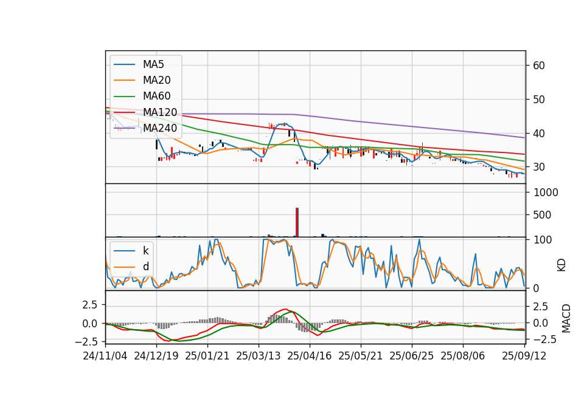Click the left MACD axis value 0.0
Screen dimensions: 584x419
pyautogui.click(x=90, y=324)
